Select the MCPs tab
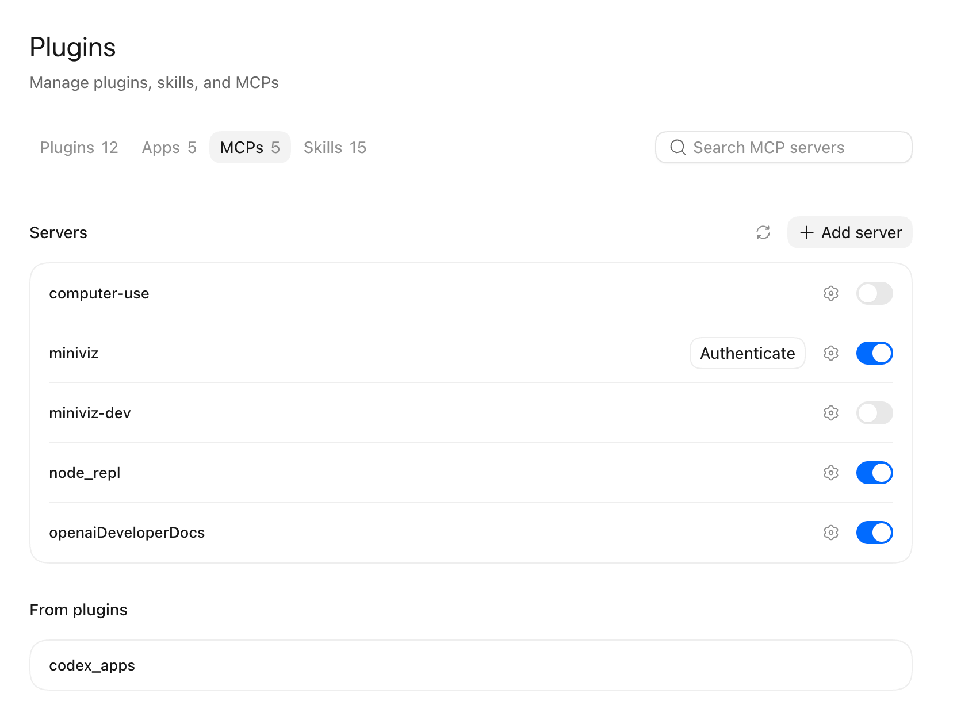The height and width of the screenshot is (720, 980). click(x=250, y=148)
